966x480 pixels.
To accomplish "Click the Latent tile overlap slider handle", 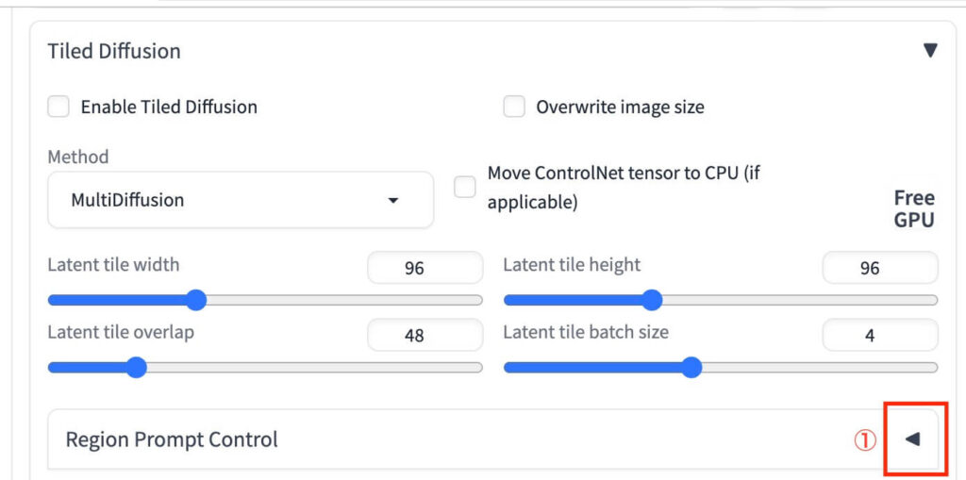I will (136, 367).
